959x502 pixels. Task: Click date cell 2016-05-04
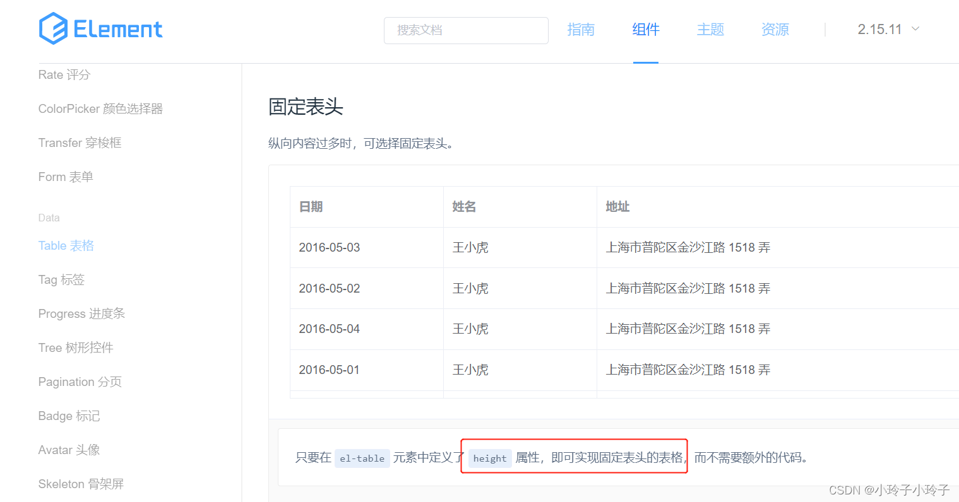[x=329, y=329]
